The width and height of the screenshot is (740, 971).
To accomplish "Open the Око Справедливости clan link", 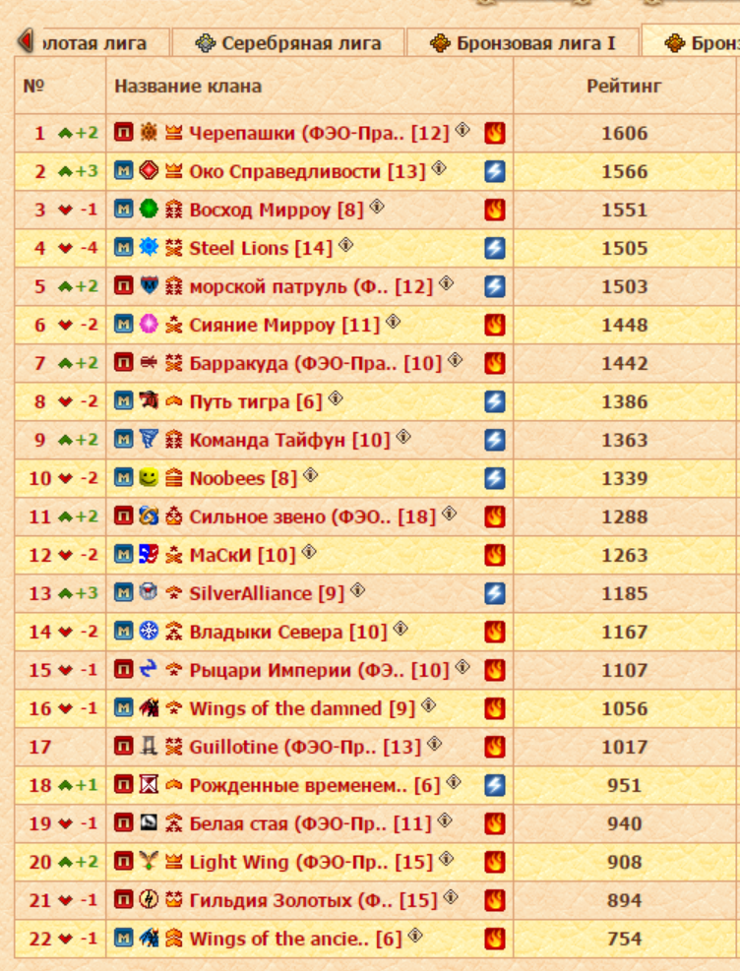I will [x=284, y=171].
